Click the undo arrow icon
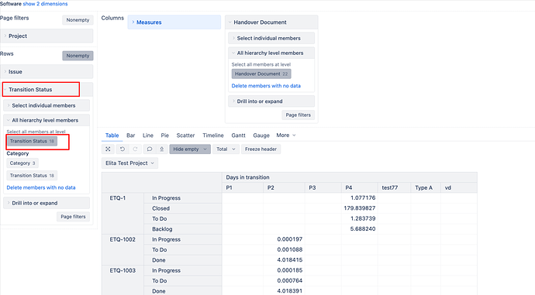This screenshot has width=535, height=295. click(x=123, y=149)
